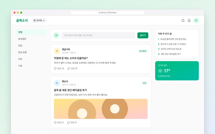The height and width of the screenshot is (134, 215).
Task: Click the location pin icon in 성수동 selector
Action: point(34,20)
